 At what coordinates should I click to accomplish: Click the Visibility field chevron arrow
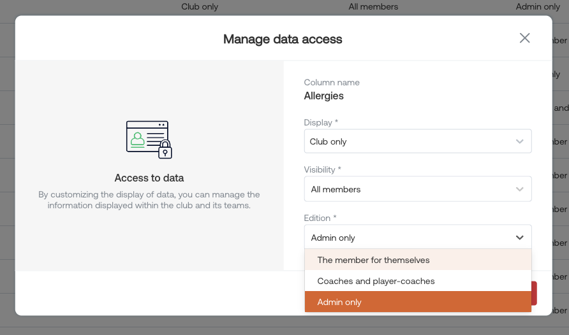coord(520,189)
